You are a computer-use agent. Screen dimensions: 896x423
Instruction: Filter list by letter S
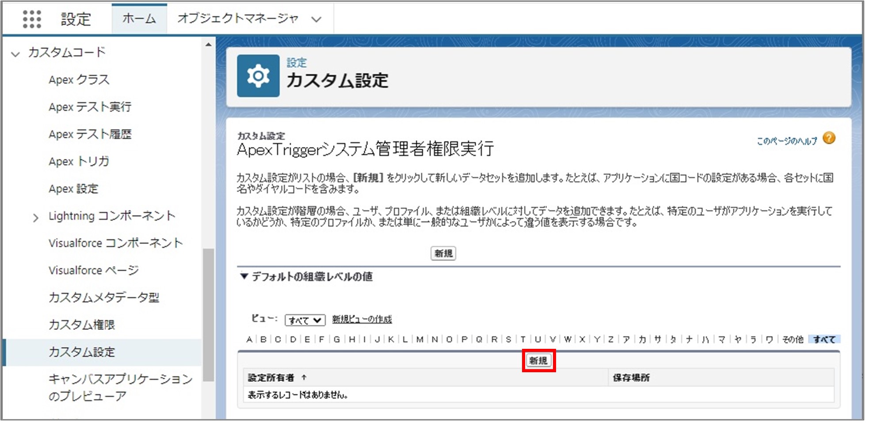pos(508,340)
